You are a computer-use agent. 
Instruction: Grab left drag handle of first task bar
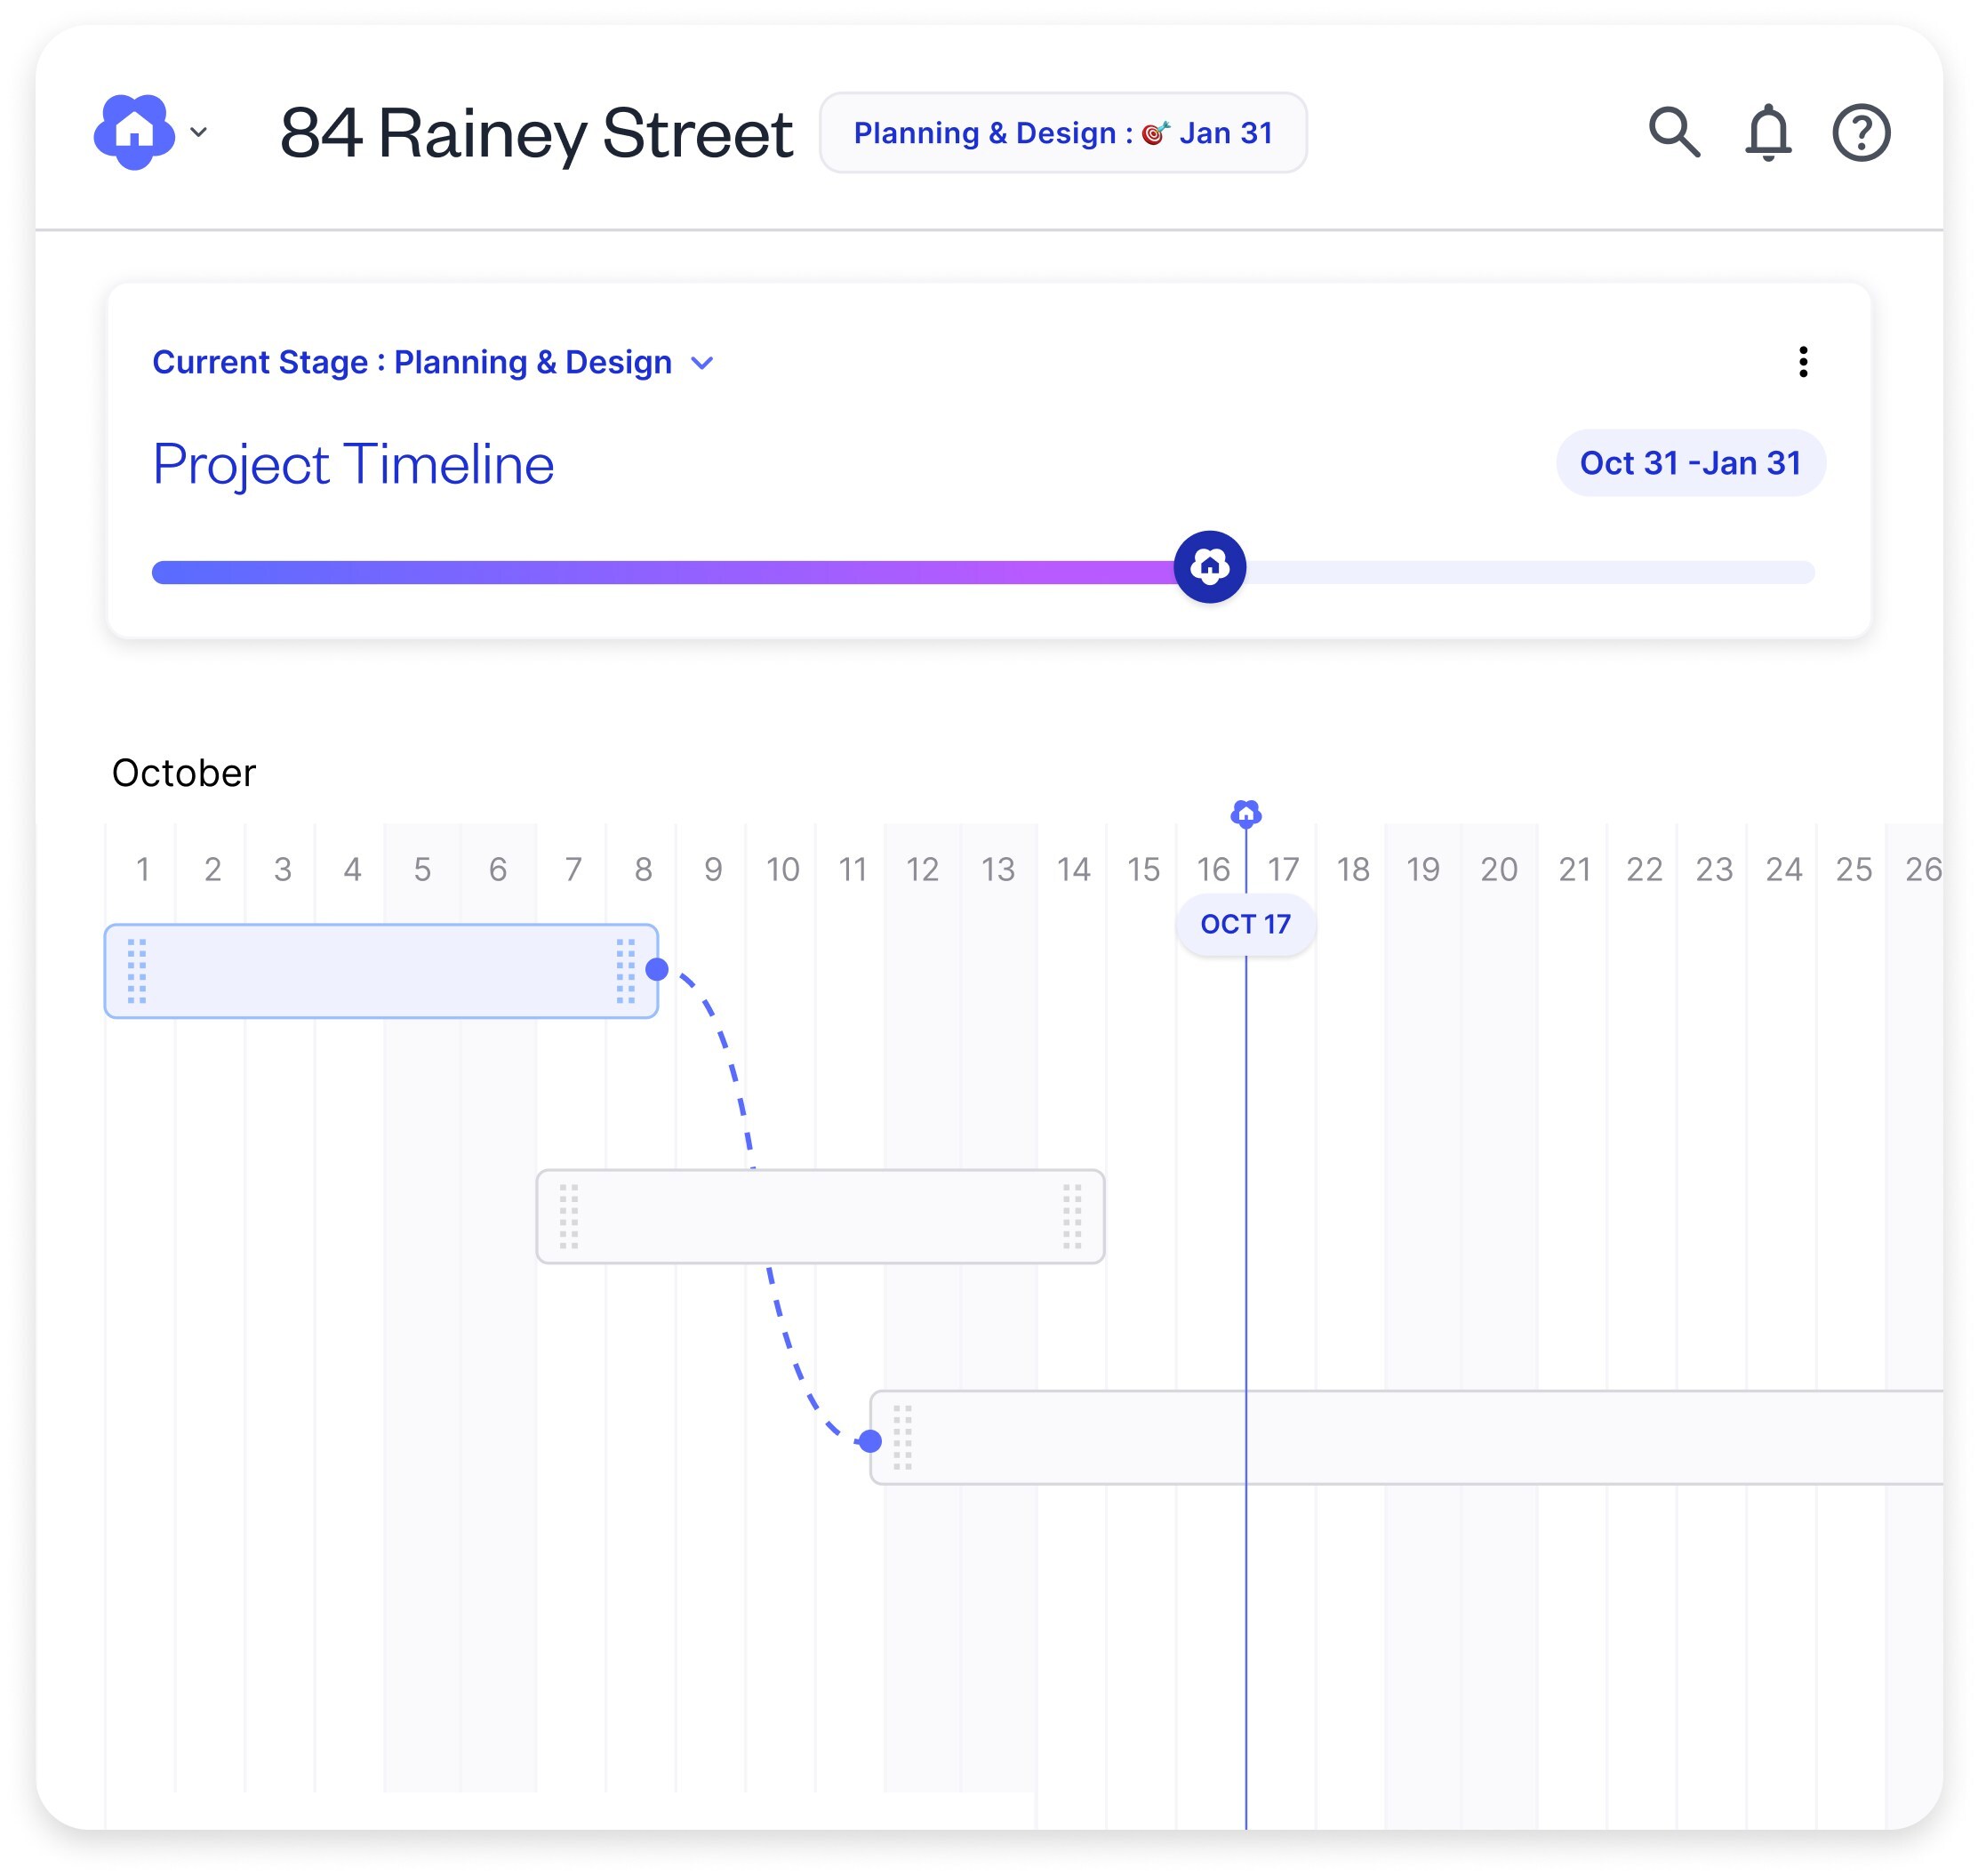point(137,971)
